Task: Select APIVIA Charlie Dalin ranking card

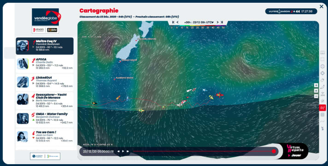Action: 45,64
